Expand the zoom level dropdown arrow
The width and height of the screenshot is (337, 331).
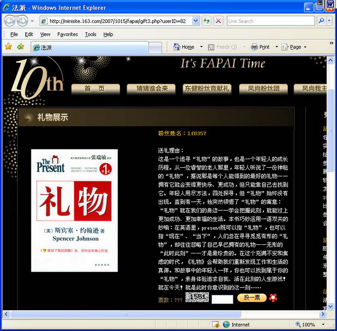(x=323, y=324)
